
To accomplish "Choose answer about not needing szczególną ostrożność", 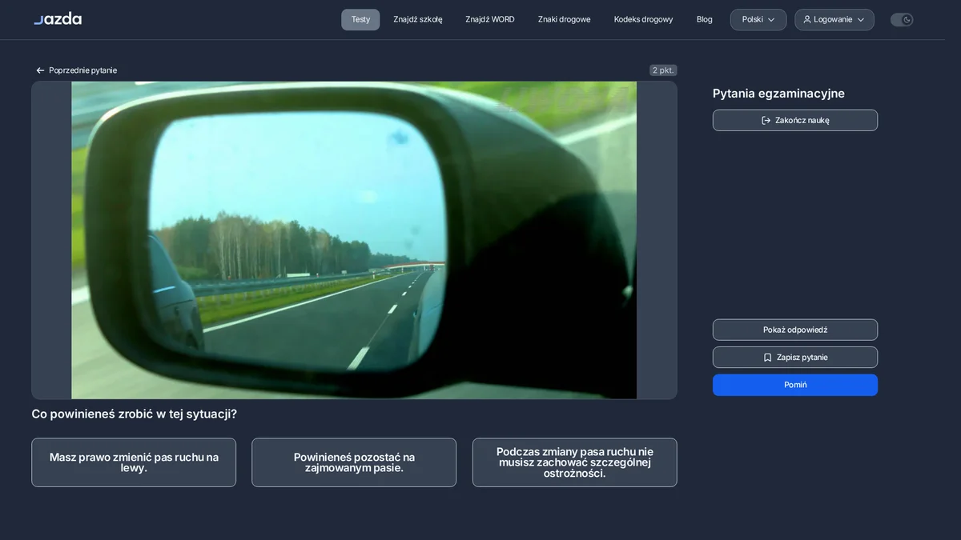I will (575, 462).
